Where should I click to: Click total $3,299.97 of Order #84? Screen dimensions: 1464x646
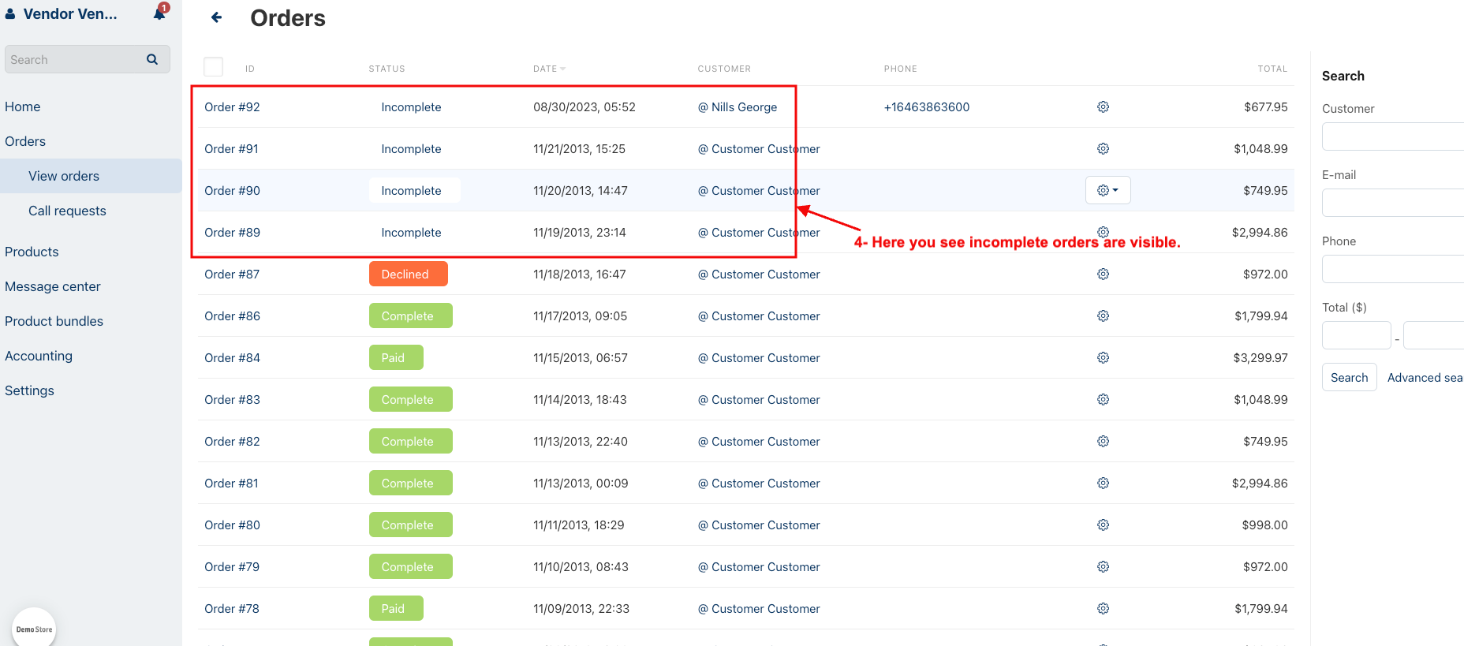(x=1260, y=358)
